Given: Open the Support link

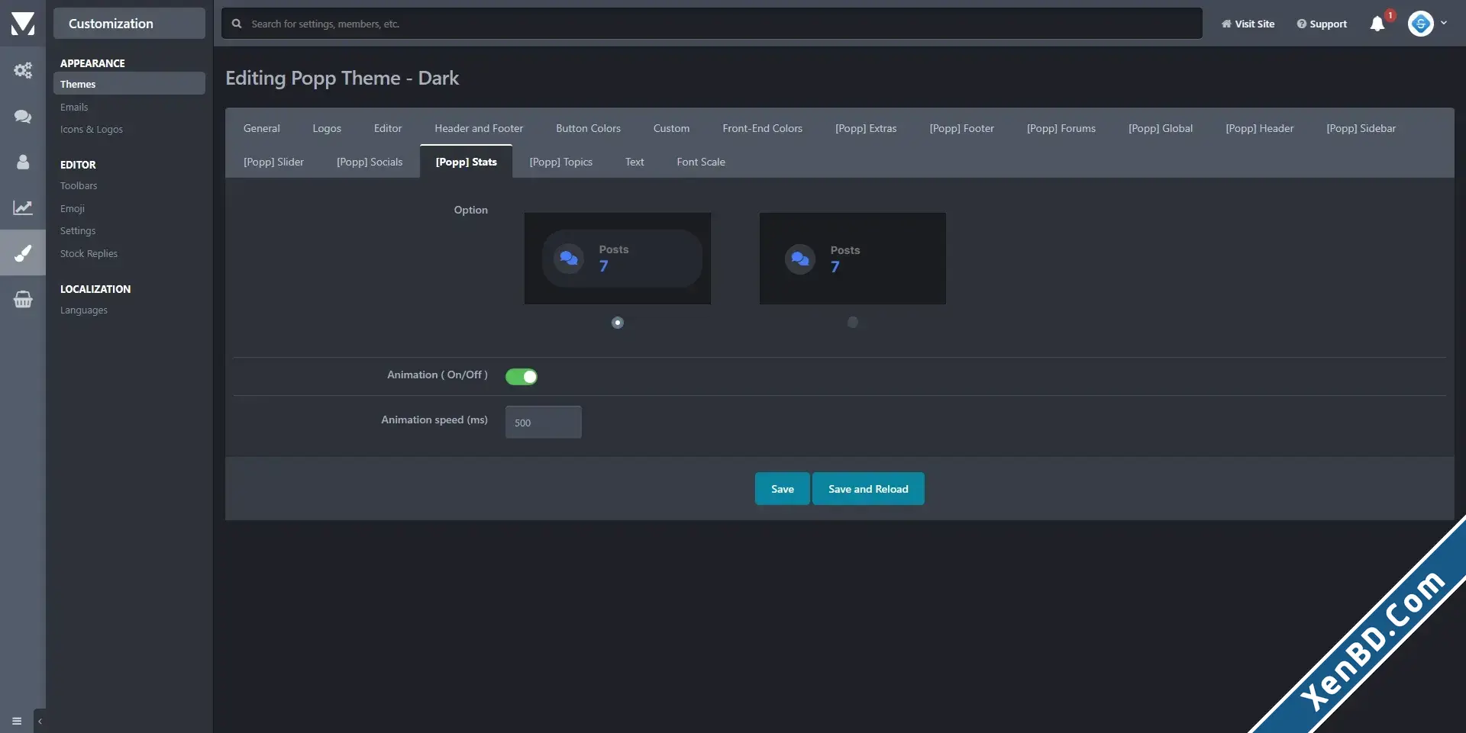Looking at the screenshot, I should 1322,24.
